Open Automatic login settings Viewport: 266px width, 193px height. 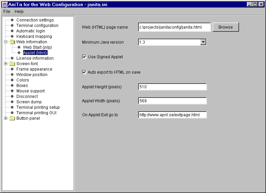[x=31, y=31]
